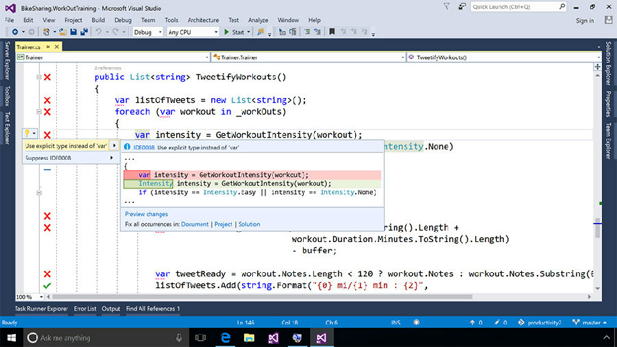The width and height of the screenshot is (617, 347).
Task: Pin the Trainer.cs tab
Action: [48, 47]
